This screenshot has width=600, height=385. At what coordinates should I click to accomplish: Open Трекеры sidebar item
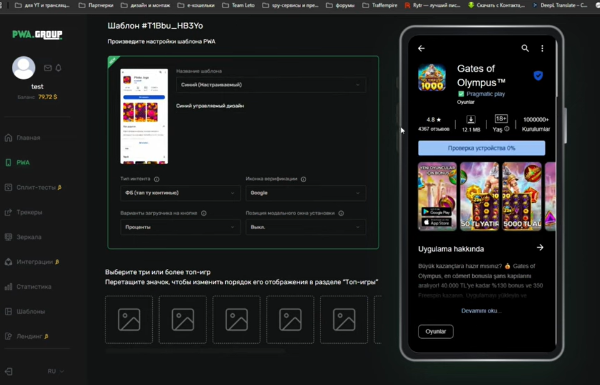[23, 212]
